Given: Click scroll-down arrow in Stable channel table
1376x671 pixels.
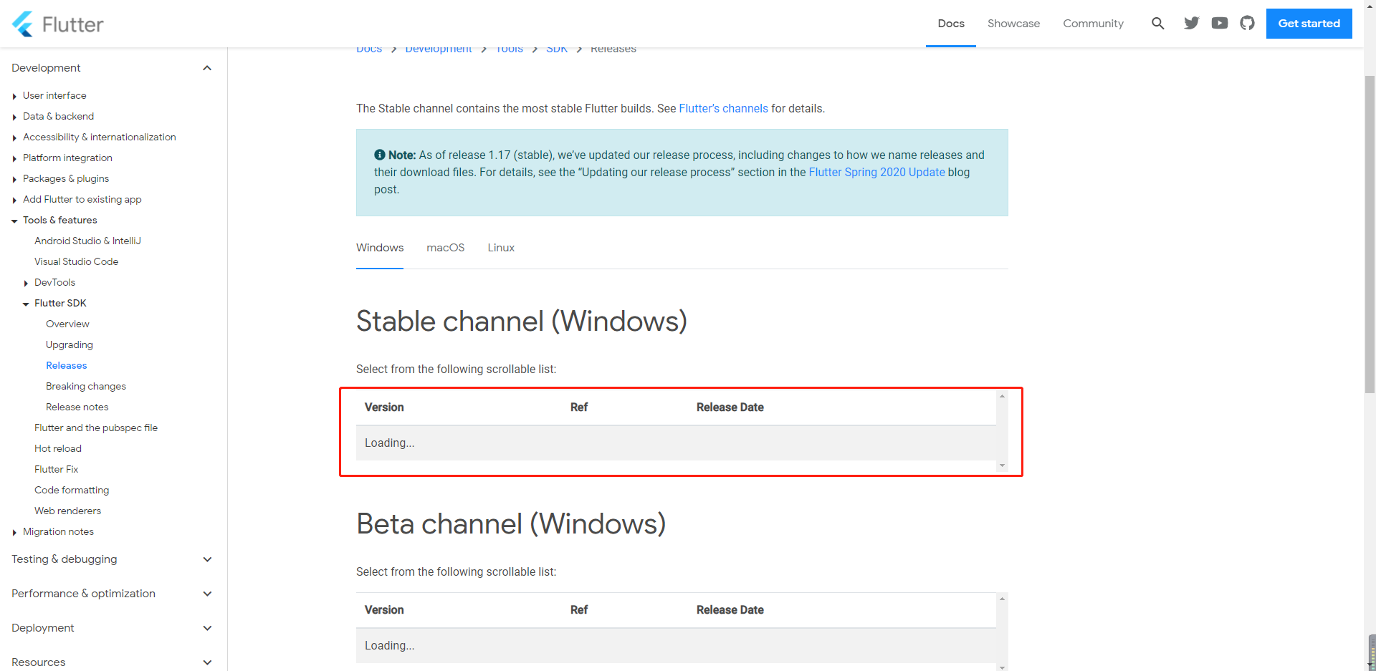Looking at the screenshot, I should coord(1002,465).
